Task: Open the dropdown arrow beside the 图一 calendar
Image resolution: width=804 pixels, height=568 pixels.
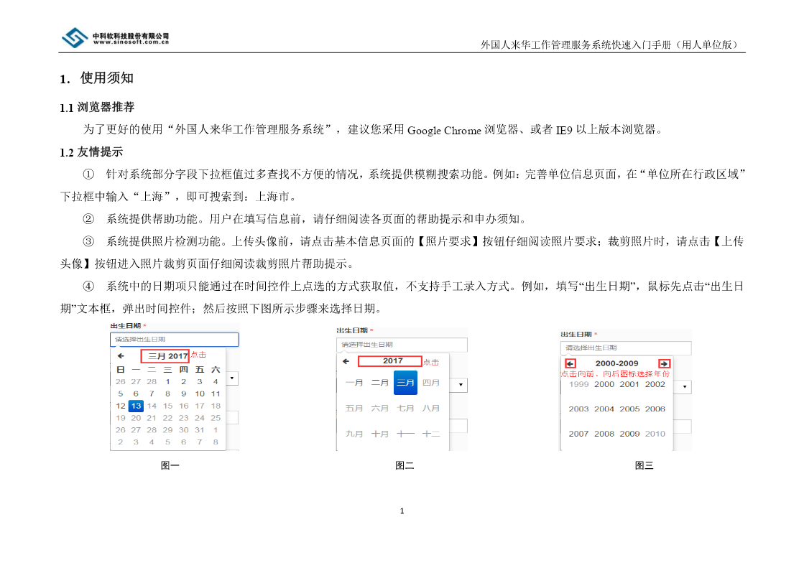Action: point(232,378)
